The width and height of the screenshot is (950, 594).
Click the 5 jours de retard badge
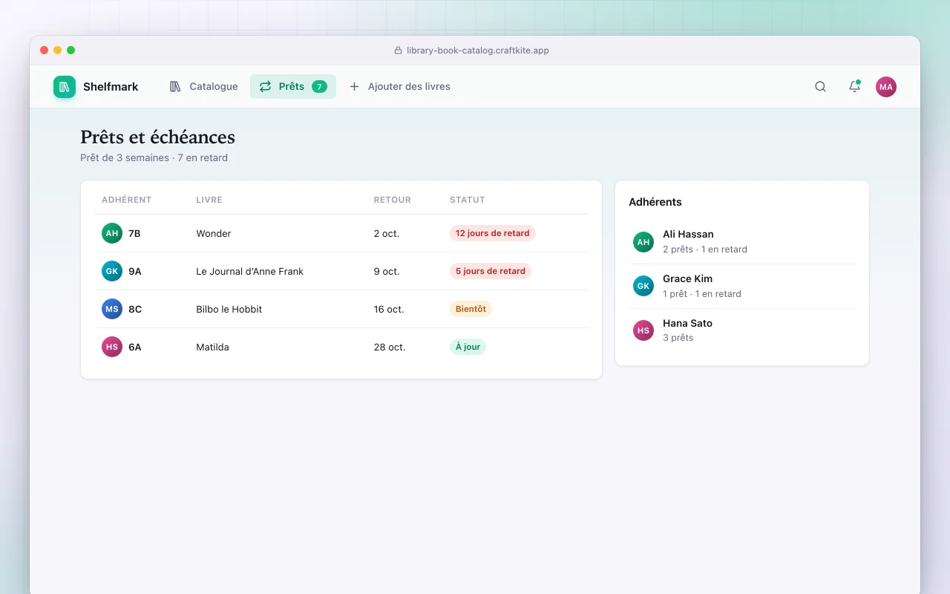tap(491, 271)
